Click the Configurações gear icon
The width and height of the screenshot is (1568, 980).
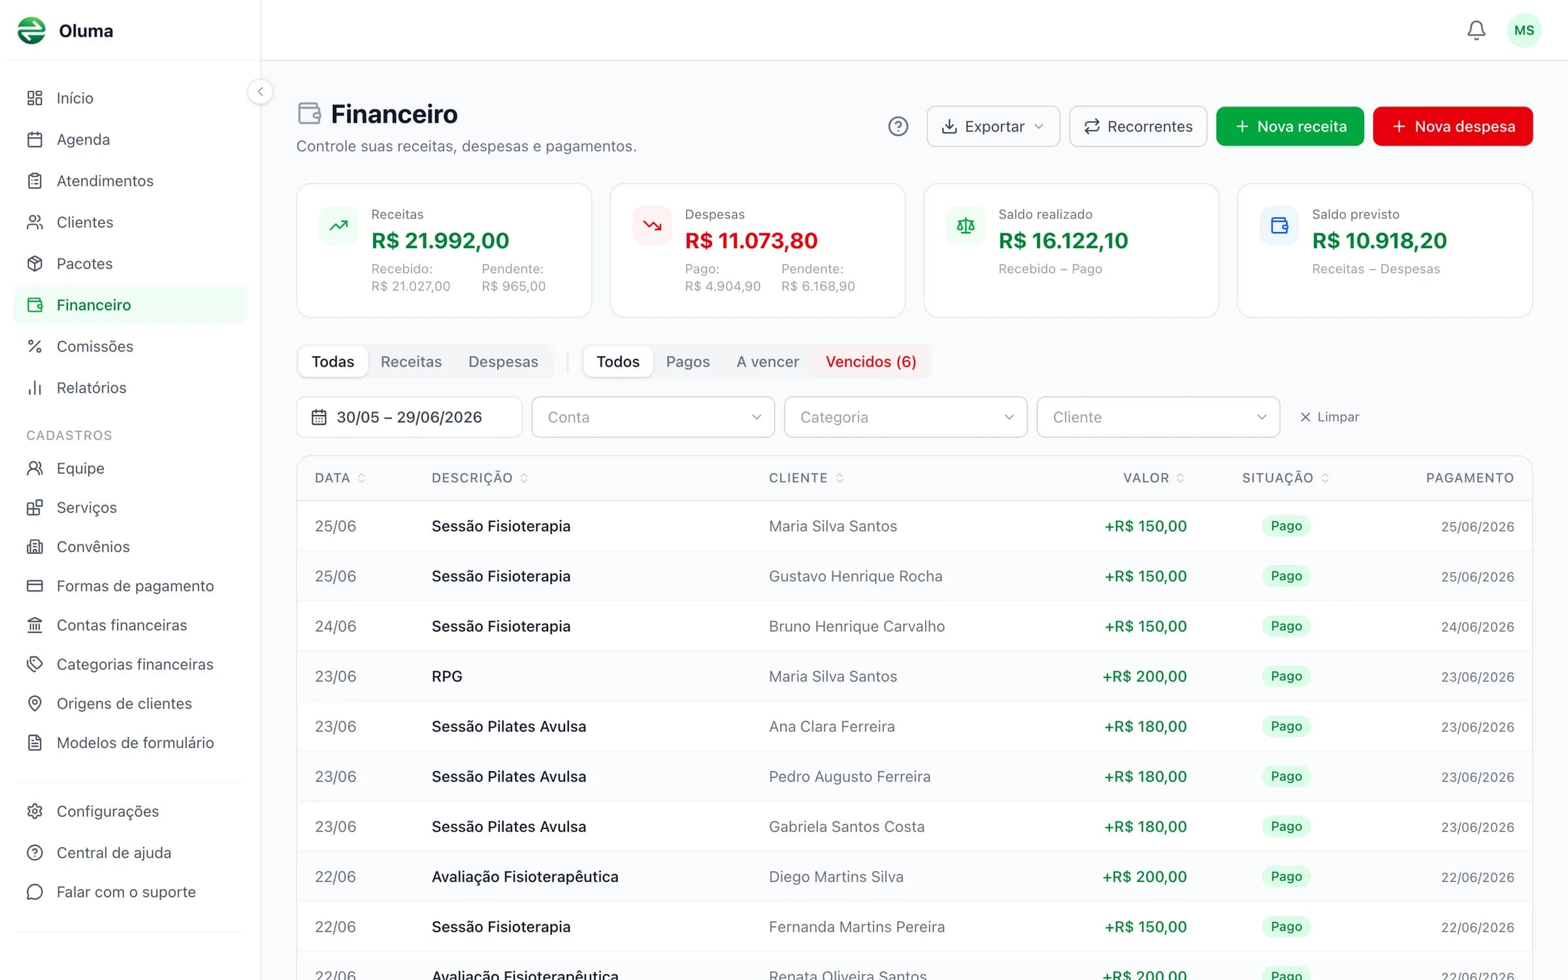[x=35, y=811]
